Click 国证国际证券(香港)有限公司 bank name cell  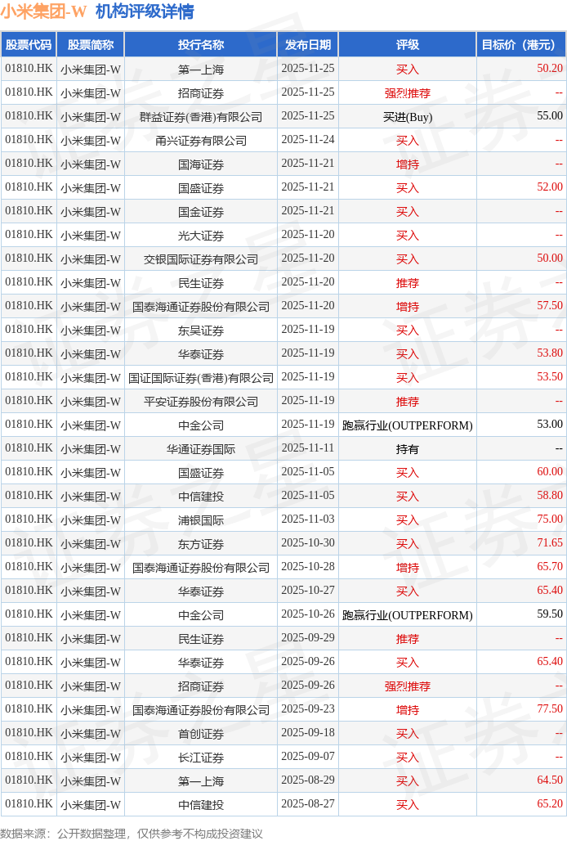pyautogui.click(x=201, y=377)
